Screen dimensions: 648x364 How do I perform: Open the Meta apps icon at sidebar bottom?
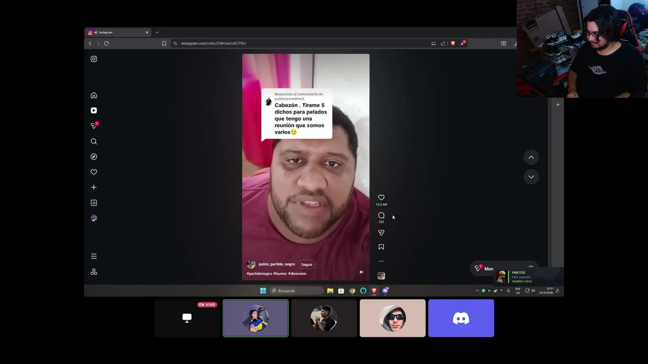click(x=94, y=272)
